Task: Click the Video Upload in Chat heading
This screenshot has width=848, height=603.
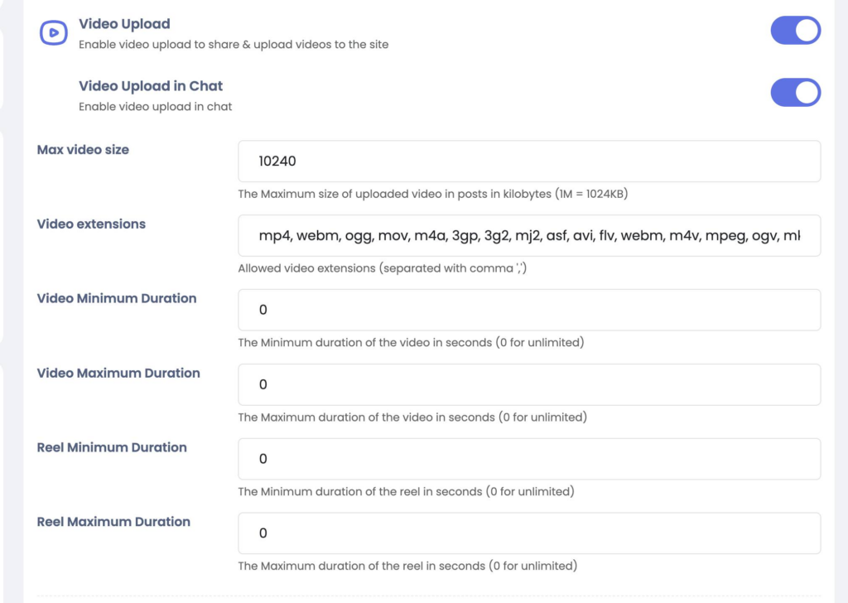Action: (x=151, y=86)
